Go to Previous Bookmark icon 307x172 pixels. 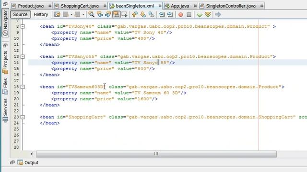pos(135,14)
